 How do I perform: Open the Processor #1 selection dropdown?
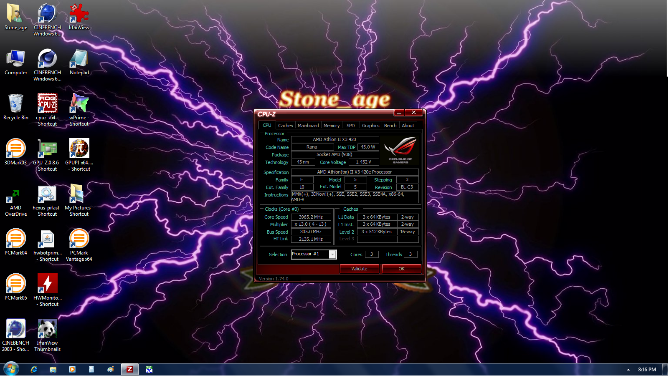point(314,254)
